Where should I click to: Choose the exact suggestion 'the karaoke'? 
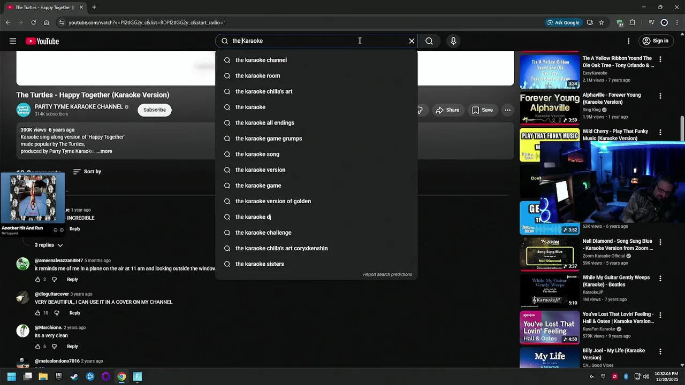tap(316, 107)
